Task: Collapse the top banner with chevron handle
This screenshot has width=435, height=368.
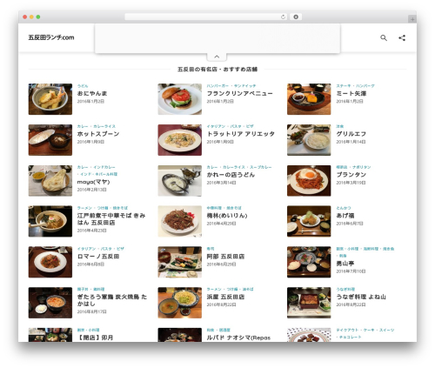Action: click(x=217, y=57)
